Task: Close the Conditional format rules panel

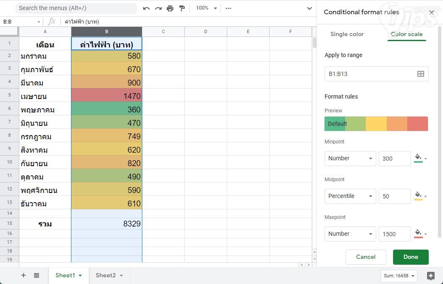Action: (x=431, y=13)
